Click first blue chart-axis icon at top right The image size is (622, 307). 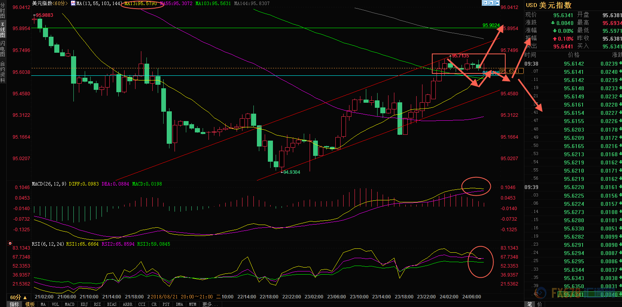point(485,3)
